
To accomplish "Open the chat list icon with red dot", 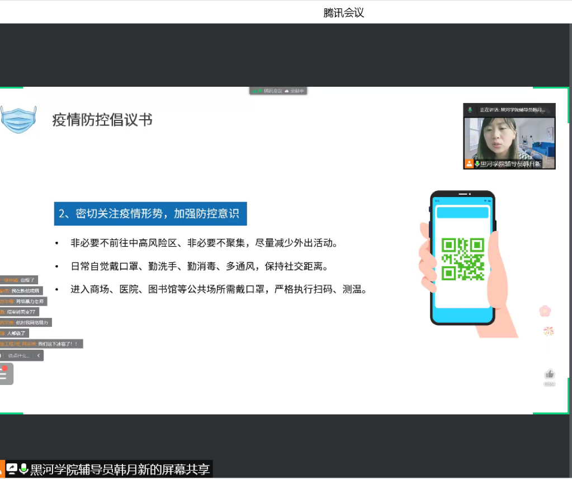I will [x=4, y=374].
